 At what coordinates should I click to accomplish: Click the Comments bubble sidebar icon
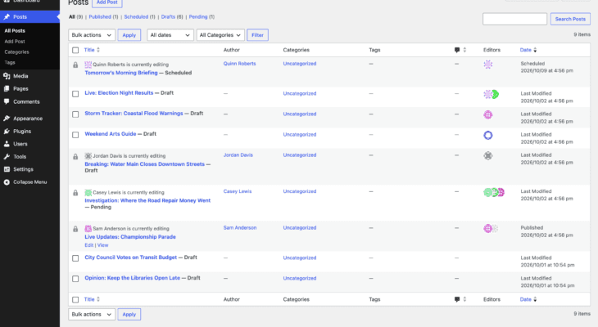(x=7, y=101)
